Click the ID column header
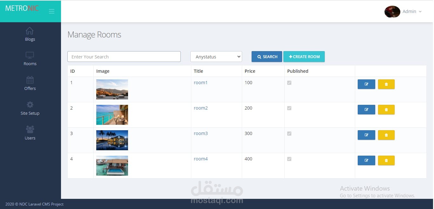The width and height of the screenshot is (434, 209). (x=72, y=71)
